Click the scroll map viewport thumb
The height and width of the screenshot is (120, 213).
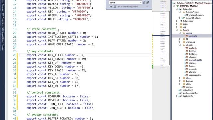161,38
